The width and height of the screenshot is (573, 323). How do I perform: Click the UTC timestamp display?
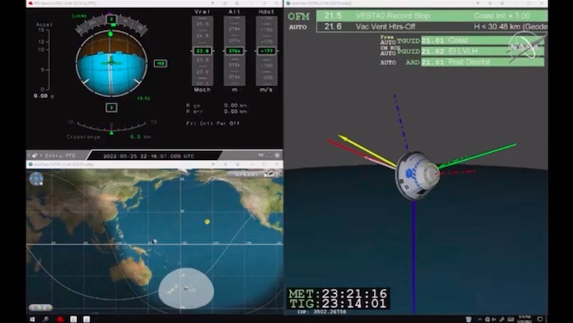coord(149,156)
